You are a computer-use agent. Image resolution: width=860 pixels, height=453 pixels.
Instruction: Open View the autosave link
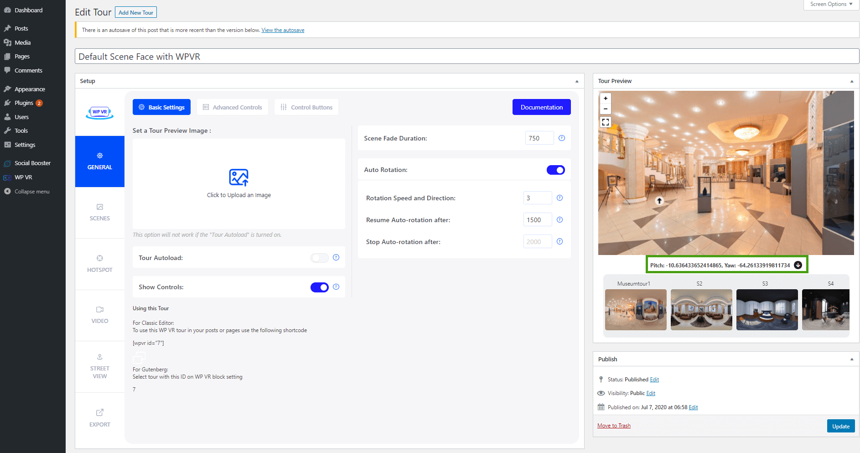click(x=283, y=30)
